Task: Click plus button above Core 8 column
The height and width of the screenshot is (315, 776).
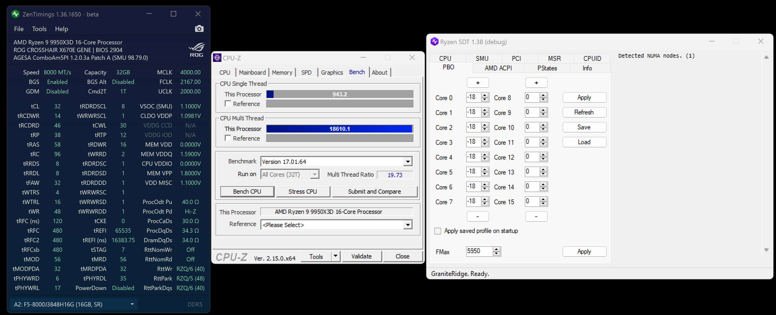Action: (536, 83)
